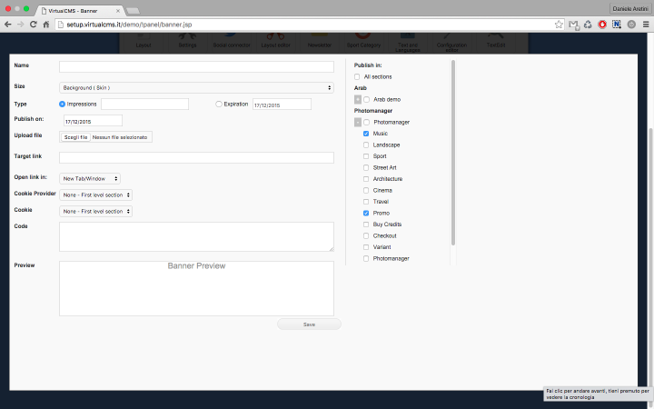The height and width of the screenshot is (409, 654).
Task: Check the Buy Credits checkbox
Action: click(x=366, y=224)
